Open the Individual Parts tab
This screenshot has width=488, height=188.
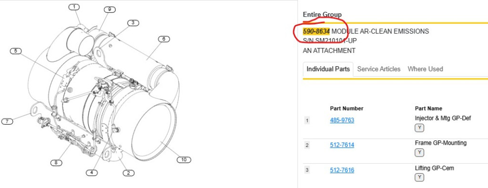pos(328,69)
